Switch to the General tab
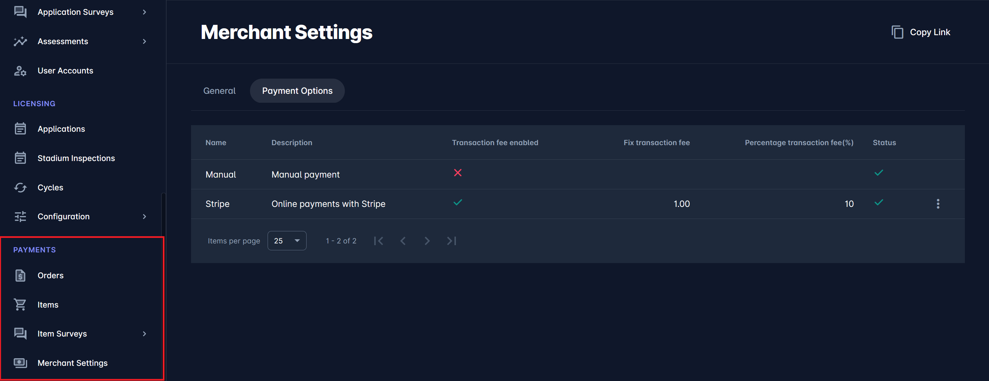The width and height of the screenshot is (989, 381). [219, 91]
